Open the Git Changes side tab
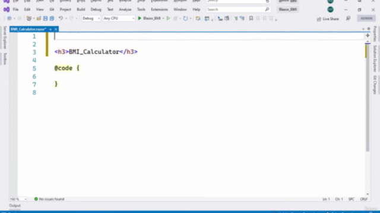 [x=375, y=85]
